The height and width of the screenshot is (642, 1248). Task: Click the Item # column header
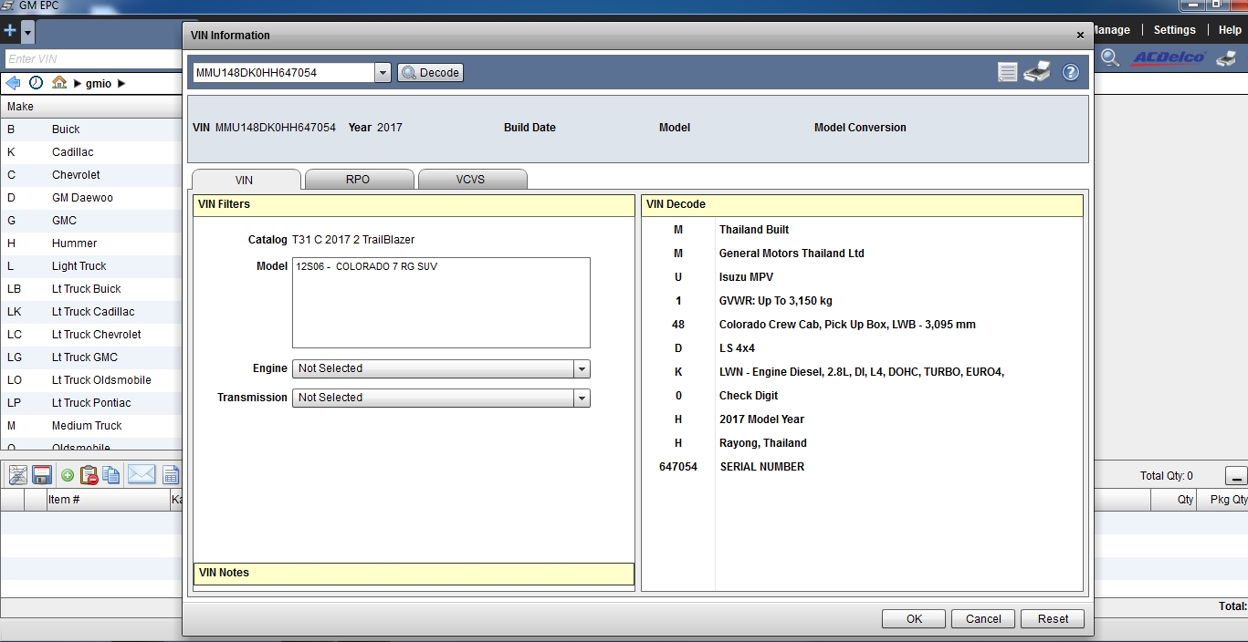[109, 500]
